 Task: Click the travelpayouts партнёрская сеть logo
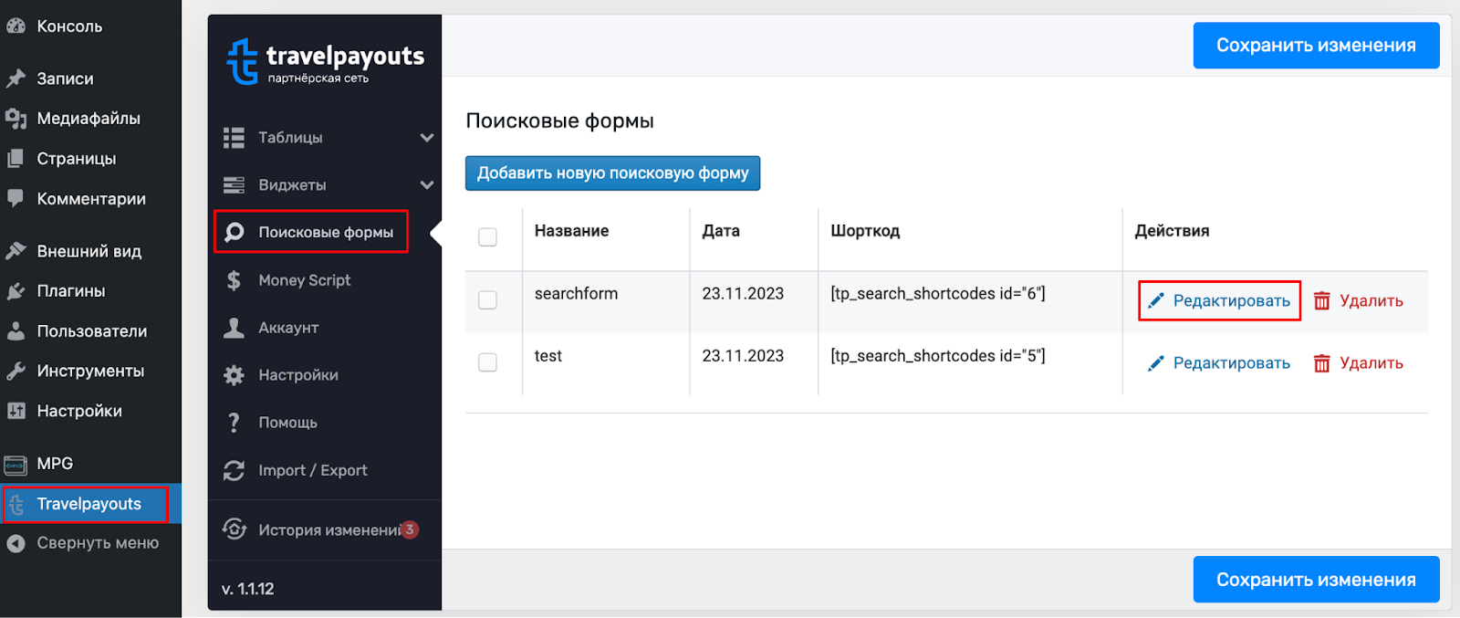[x=325, y=61]
